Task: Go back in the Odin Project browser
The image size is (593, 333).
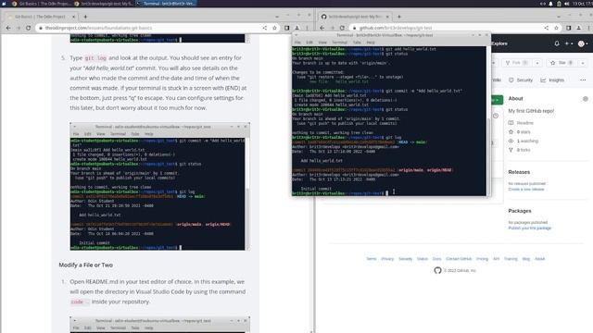Action: pyautogui.click(x=8, y=28)
